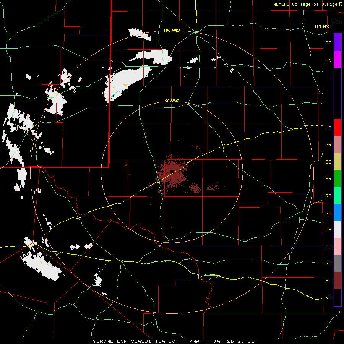
Task: Click the RF purple legend swatch
Action: [338, 42]
